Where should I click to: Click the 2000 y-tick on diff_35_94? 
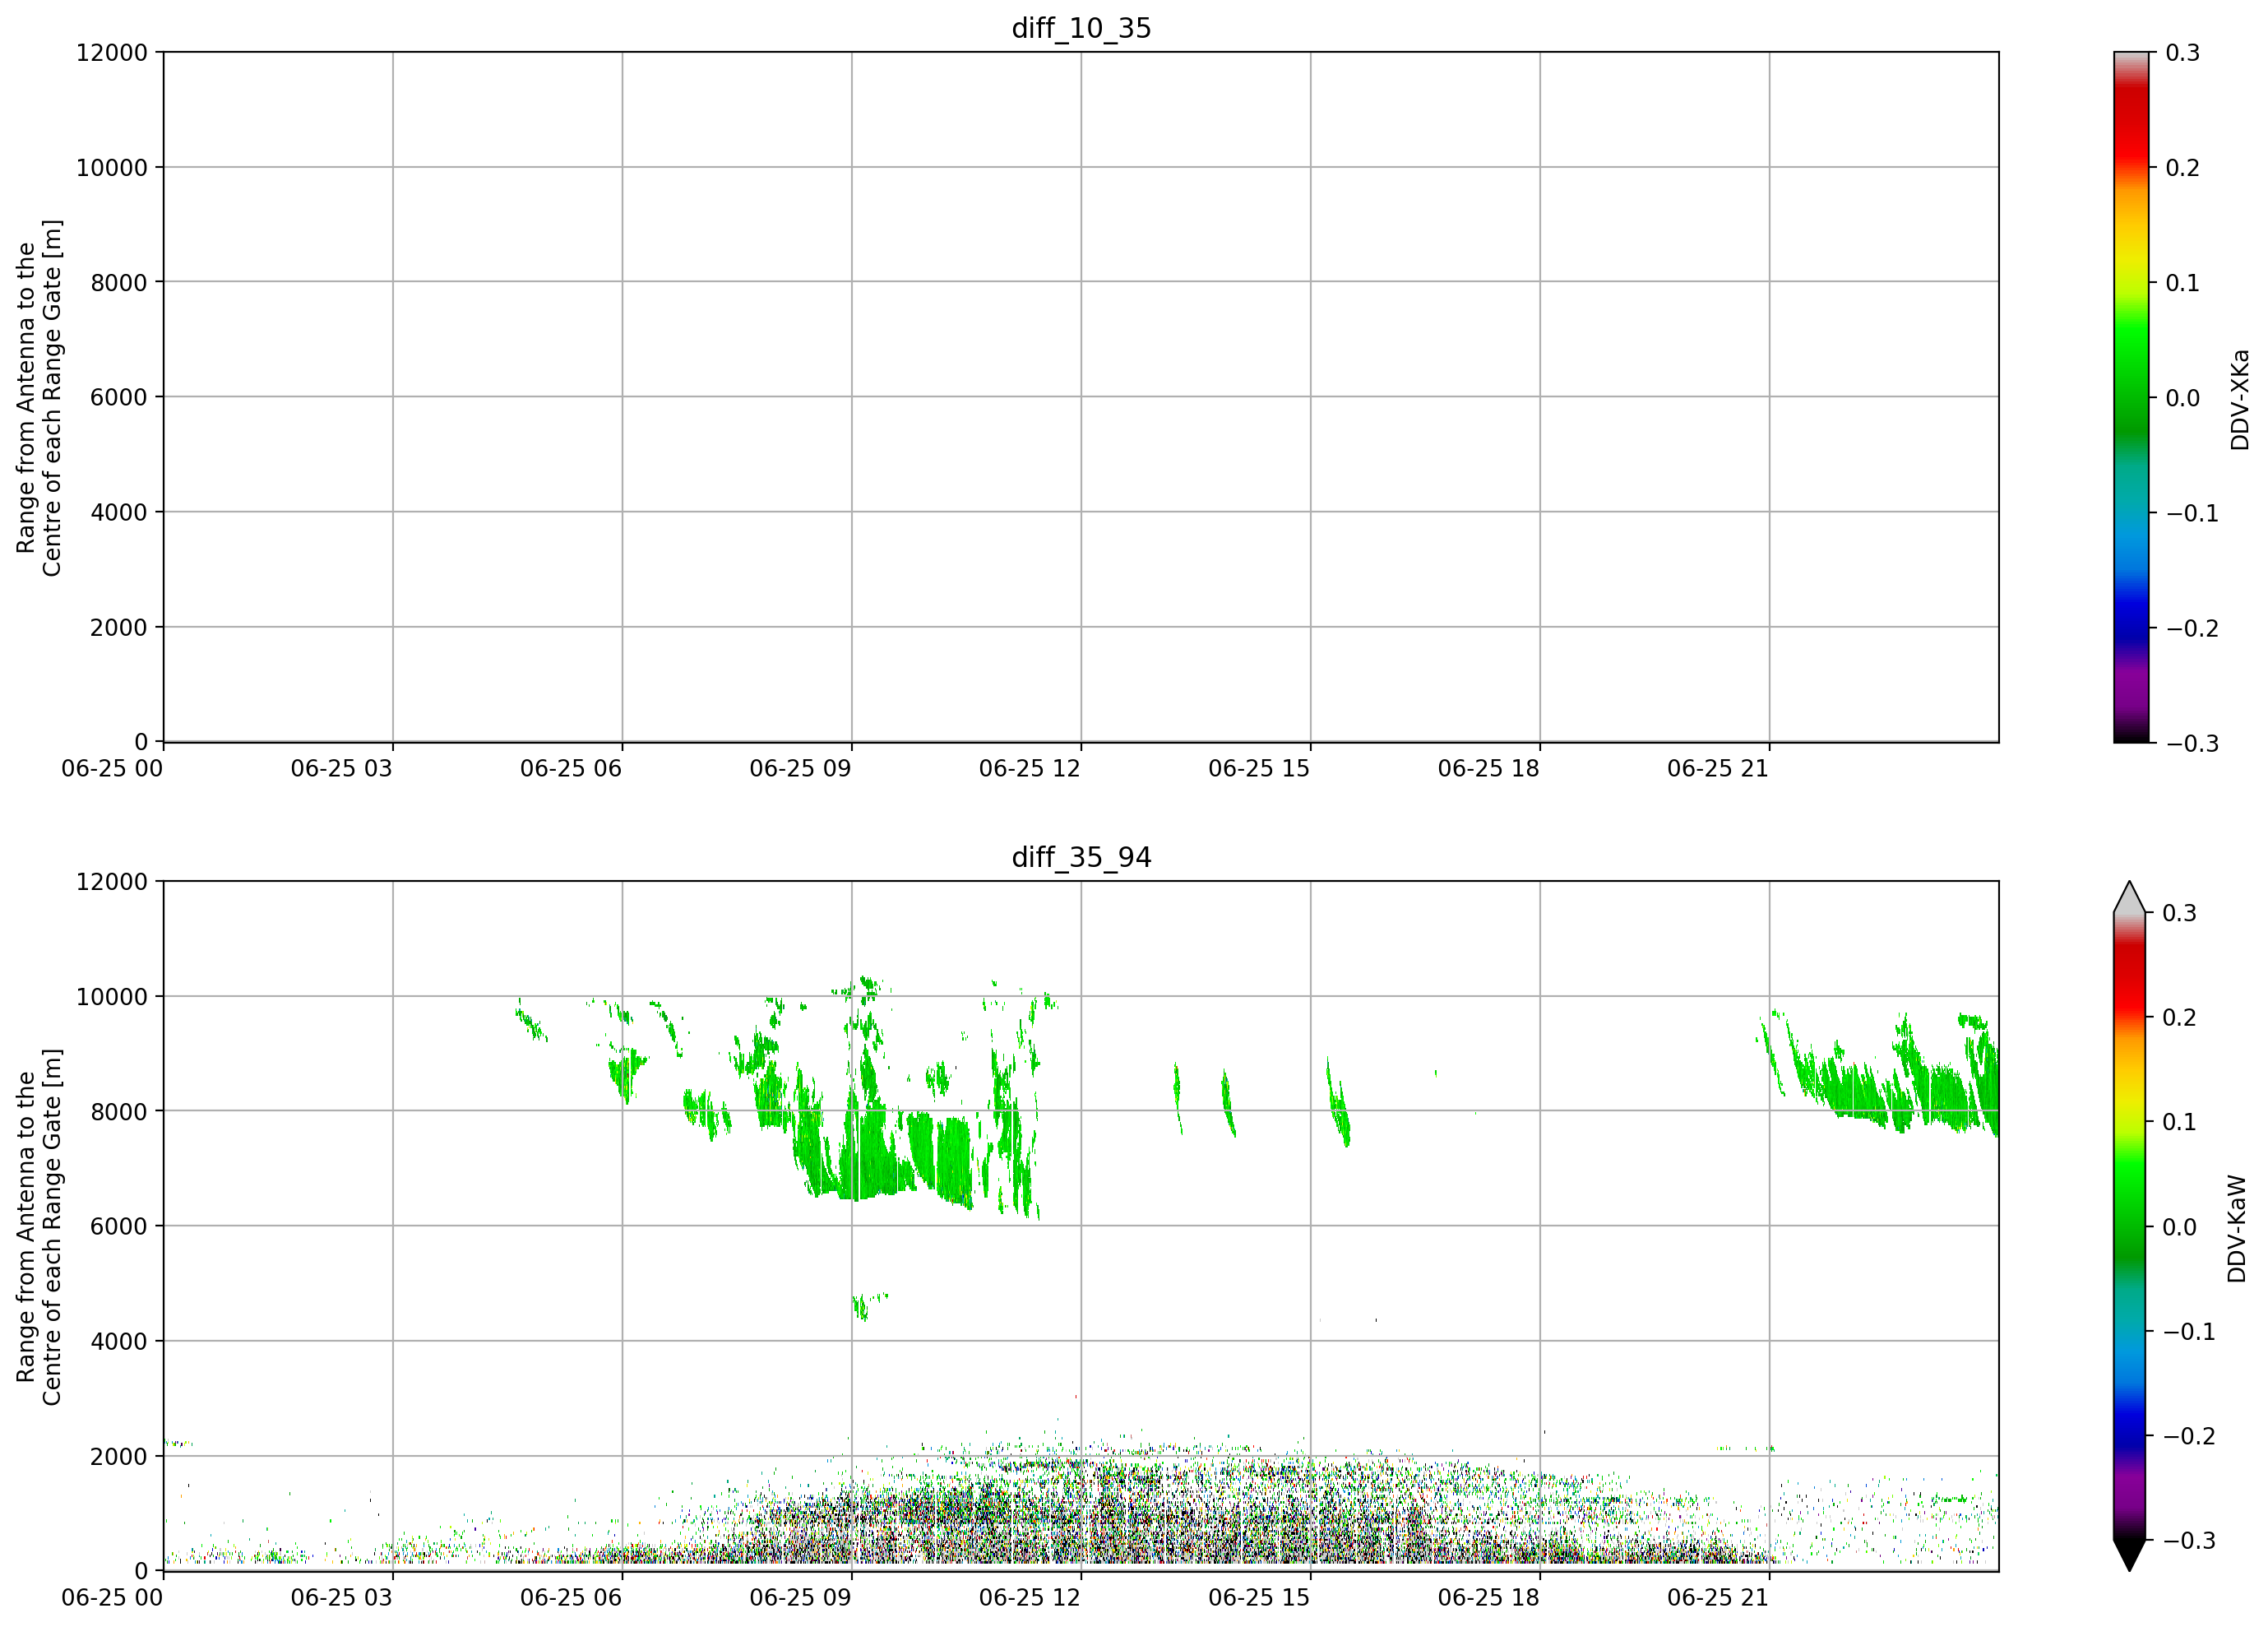click(119, 1456)
